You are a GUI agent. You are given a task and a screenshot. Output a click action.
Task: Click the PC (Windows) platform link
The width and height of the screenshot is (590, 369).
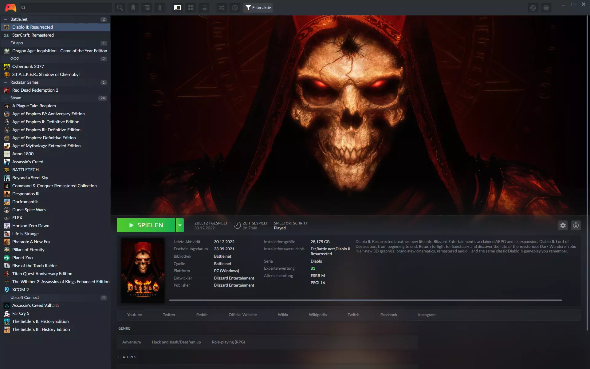pyautogui.click(x=226, y=271)
